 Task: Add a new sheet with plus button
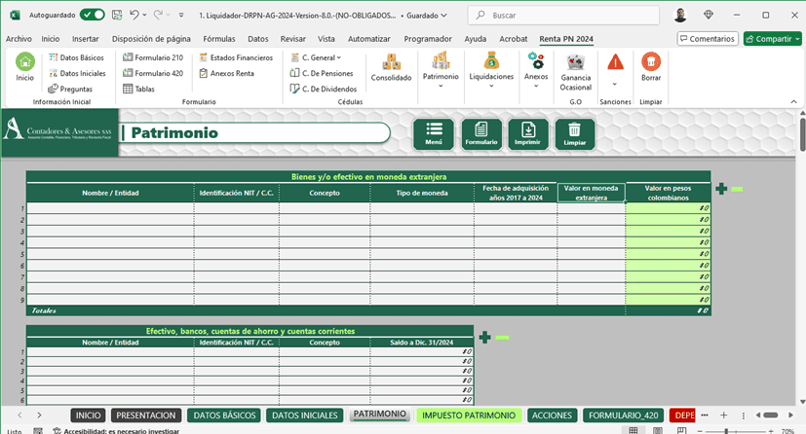[723, 415]
